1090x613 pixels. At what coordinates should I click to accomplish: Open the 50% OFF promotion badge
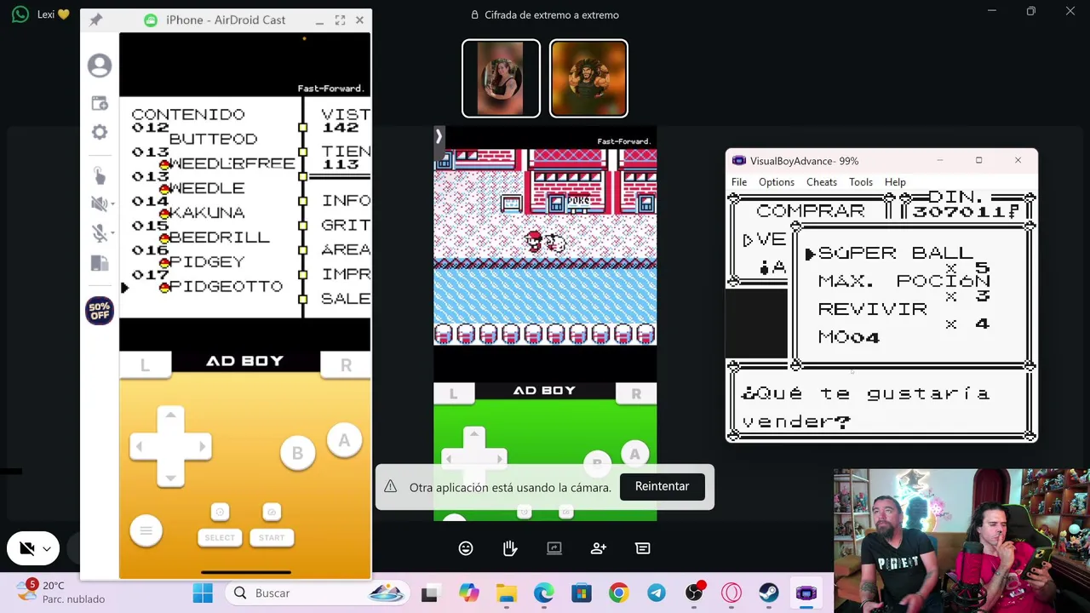coord(100,311)
